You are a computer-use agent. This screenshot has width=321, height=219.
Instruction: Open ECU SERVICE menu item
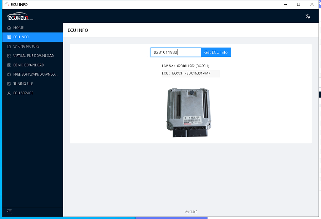(32, 93)
